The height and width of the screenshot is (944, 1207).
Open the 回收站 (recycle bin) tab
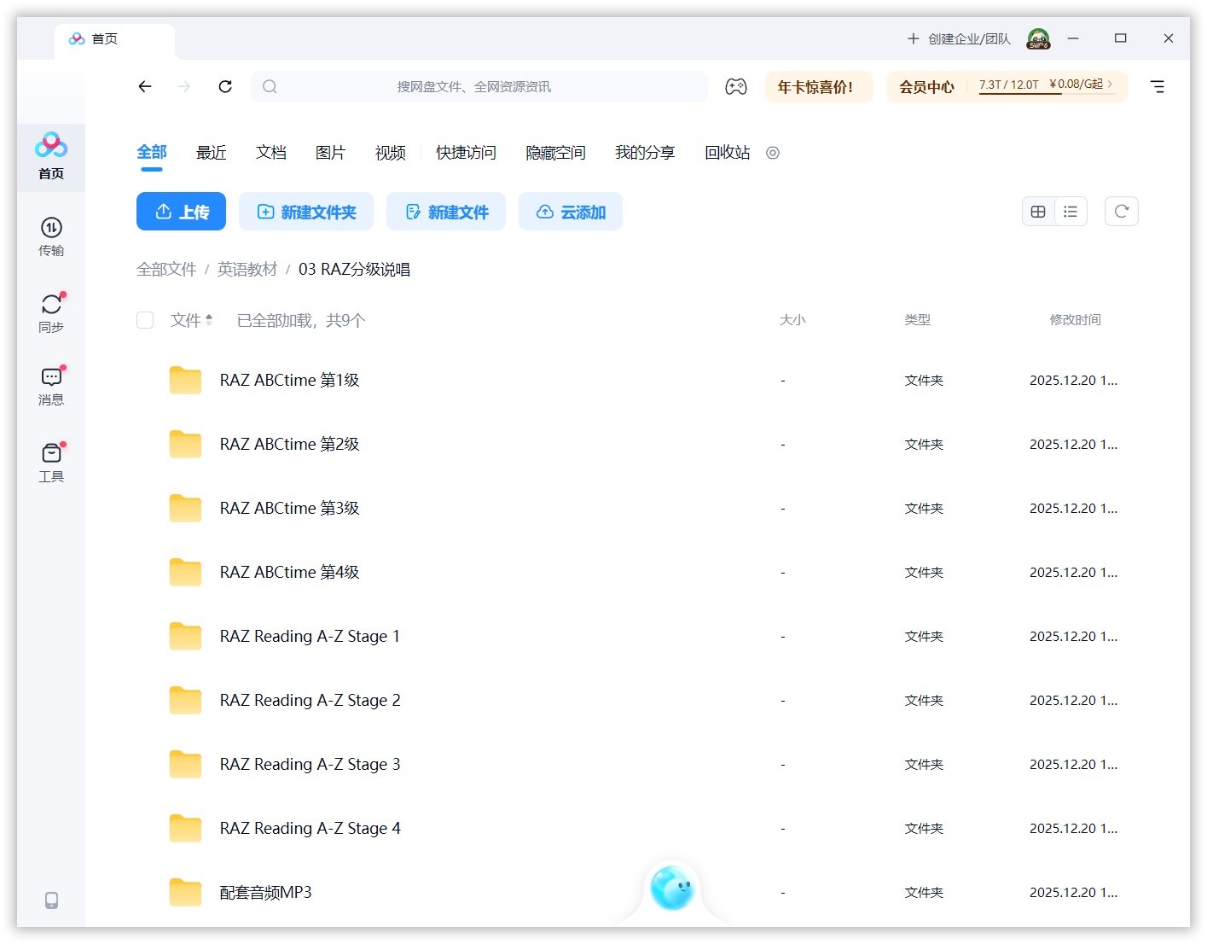726,153
